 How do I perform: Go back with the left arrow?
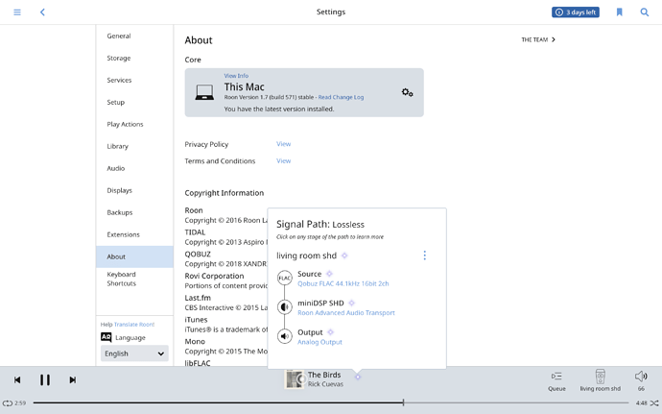[42, 12]
